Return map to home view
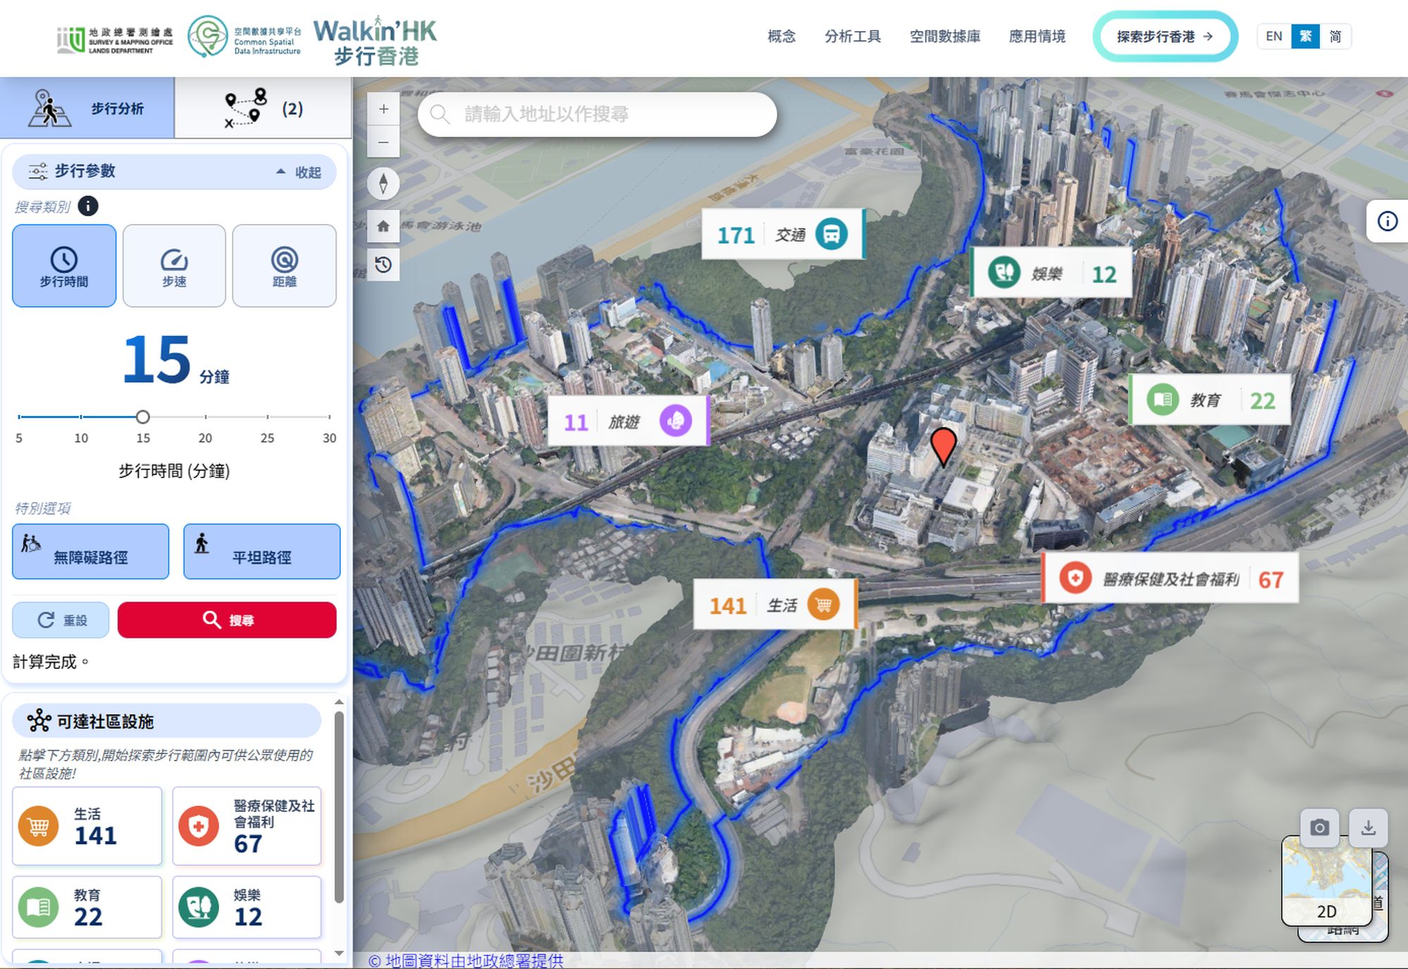Viewport: 1408px width, 969px height. coord(384,226)
